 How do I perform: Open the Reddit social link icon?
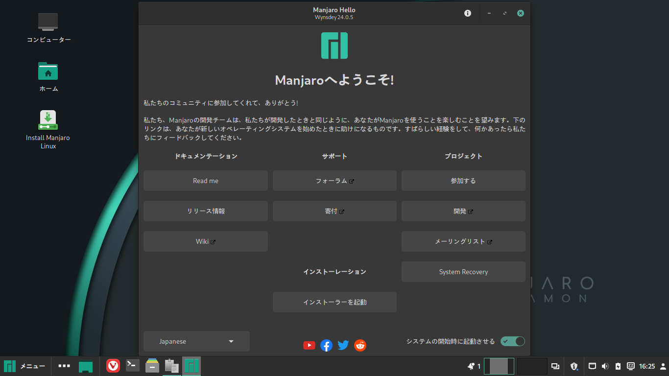[360, 345]
